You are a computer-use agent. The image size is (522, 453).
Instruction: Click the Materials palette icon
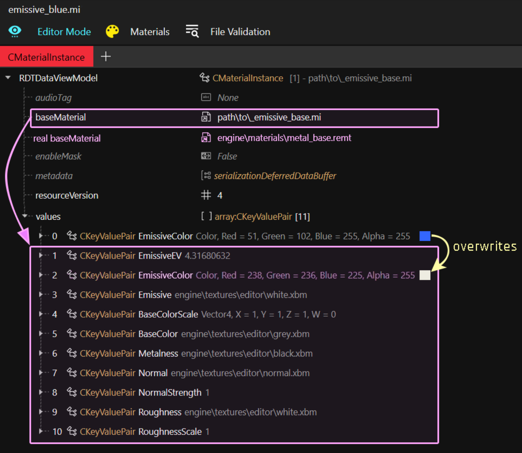112,32
